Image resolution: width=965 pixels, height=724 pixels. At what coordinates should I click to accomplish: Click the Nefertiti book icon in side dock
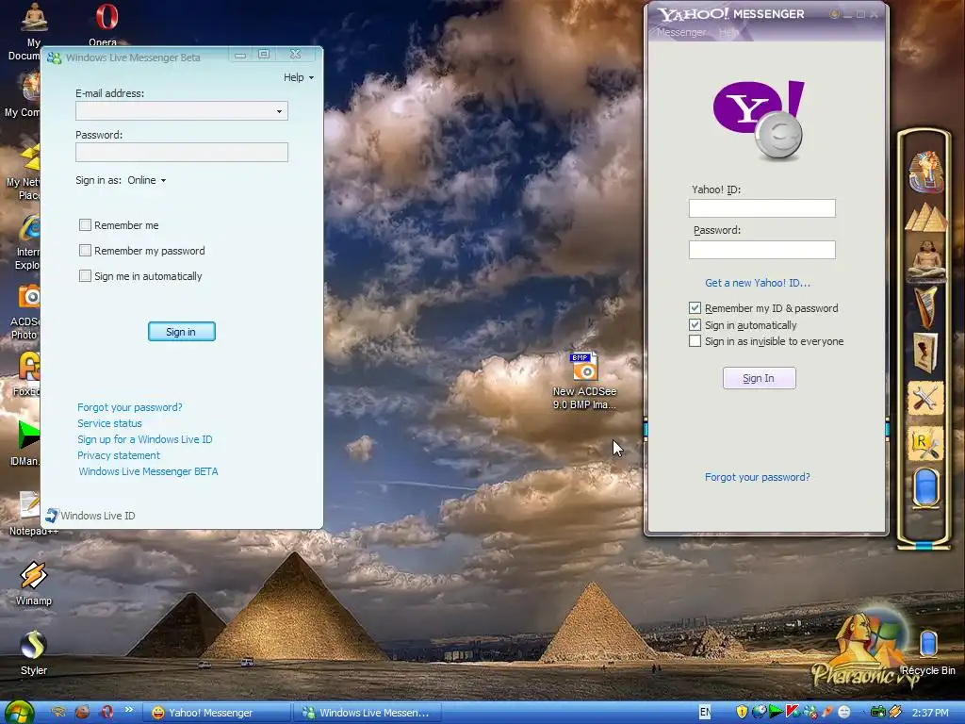point(925,352)
